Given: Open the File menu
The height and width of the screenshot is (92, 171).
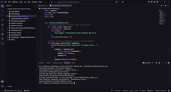Looking at the screenshot, I should click(x=5, y=2).
